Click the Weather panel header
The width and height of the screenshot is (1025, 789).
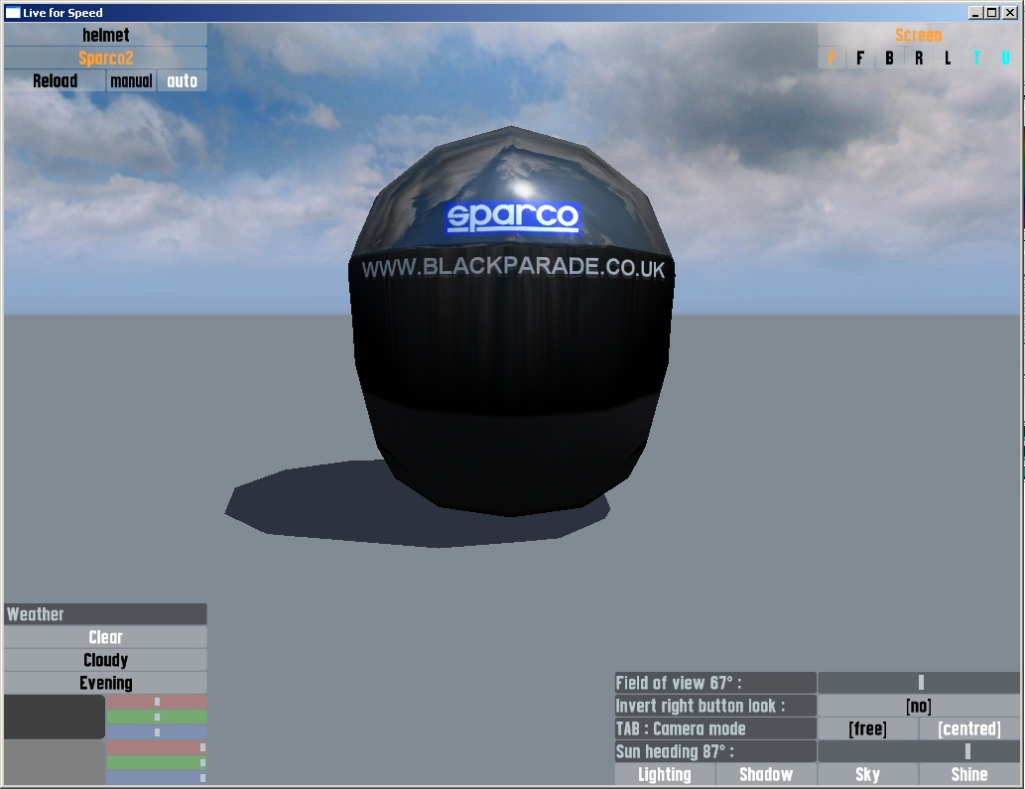[105, 613]
